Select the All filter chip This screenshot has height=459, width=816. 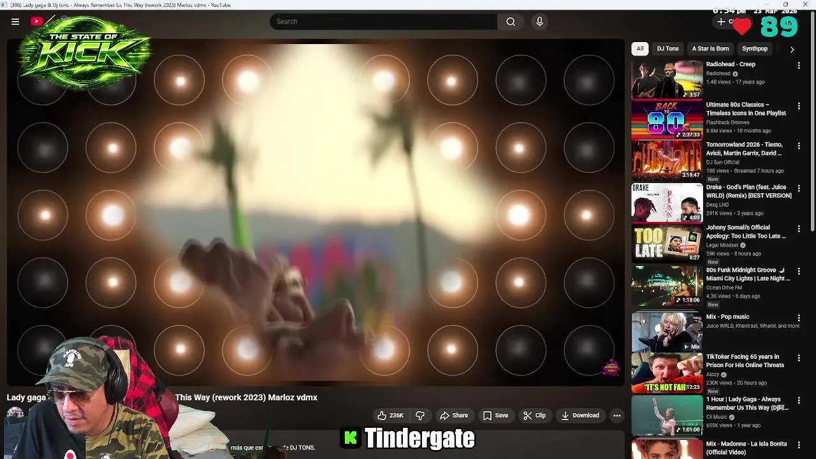coord(640,48)
